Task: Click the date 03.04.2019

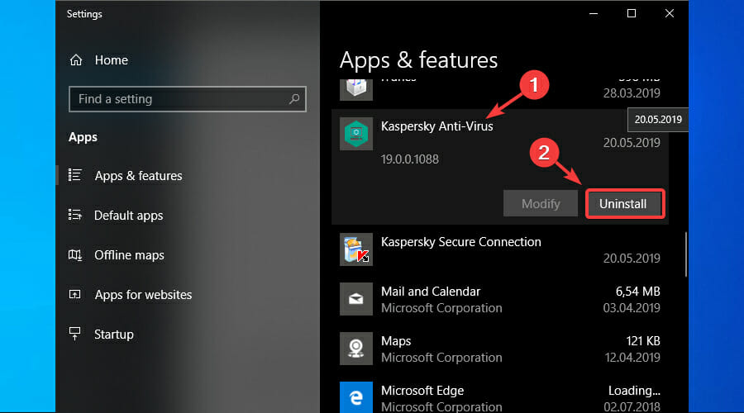Action: pos(632,308)
